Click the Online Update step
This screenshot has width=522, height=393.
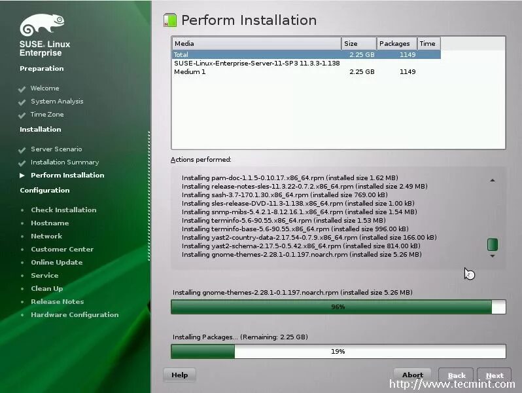tap(57, 263)
